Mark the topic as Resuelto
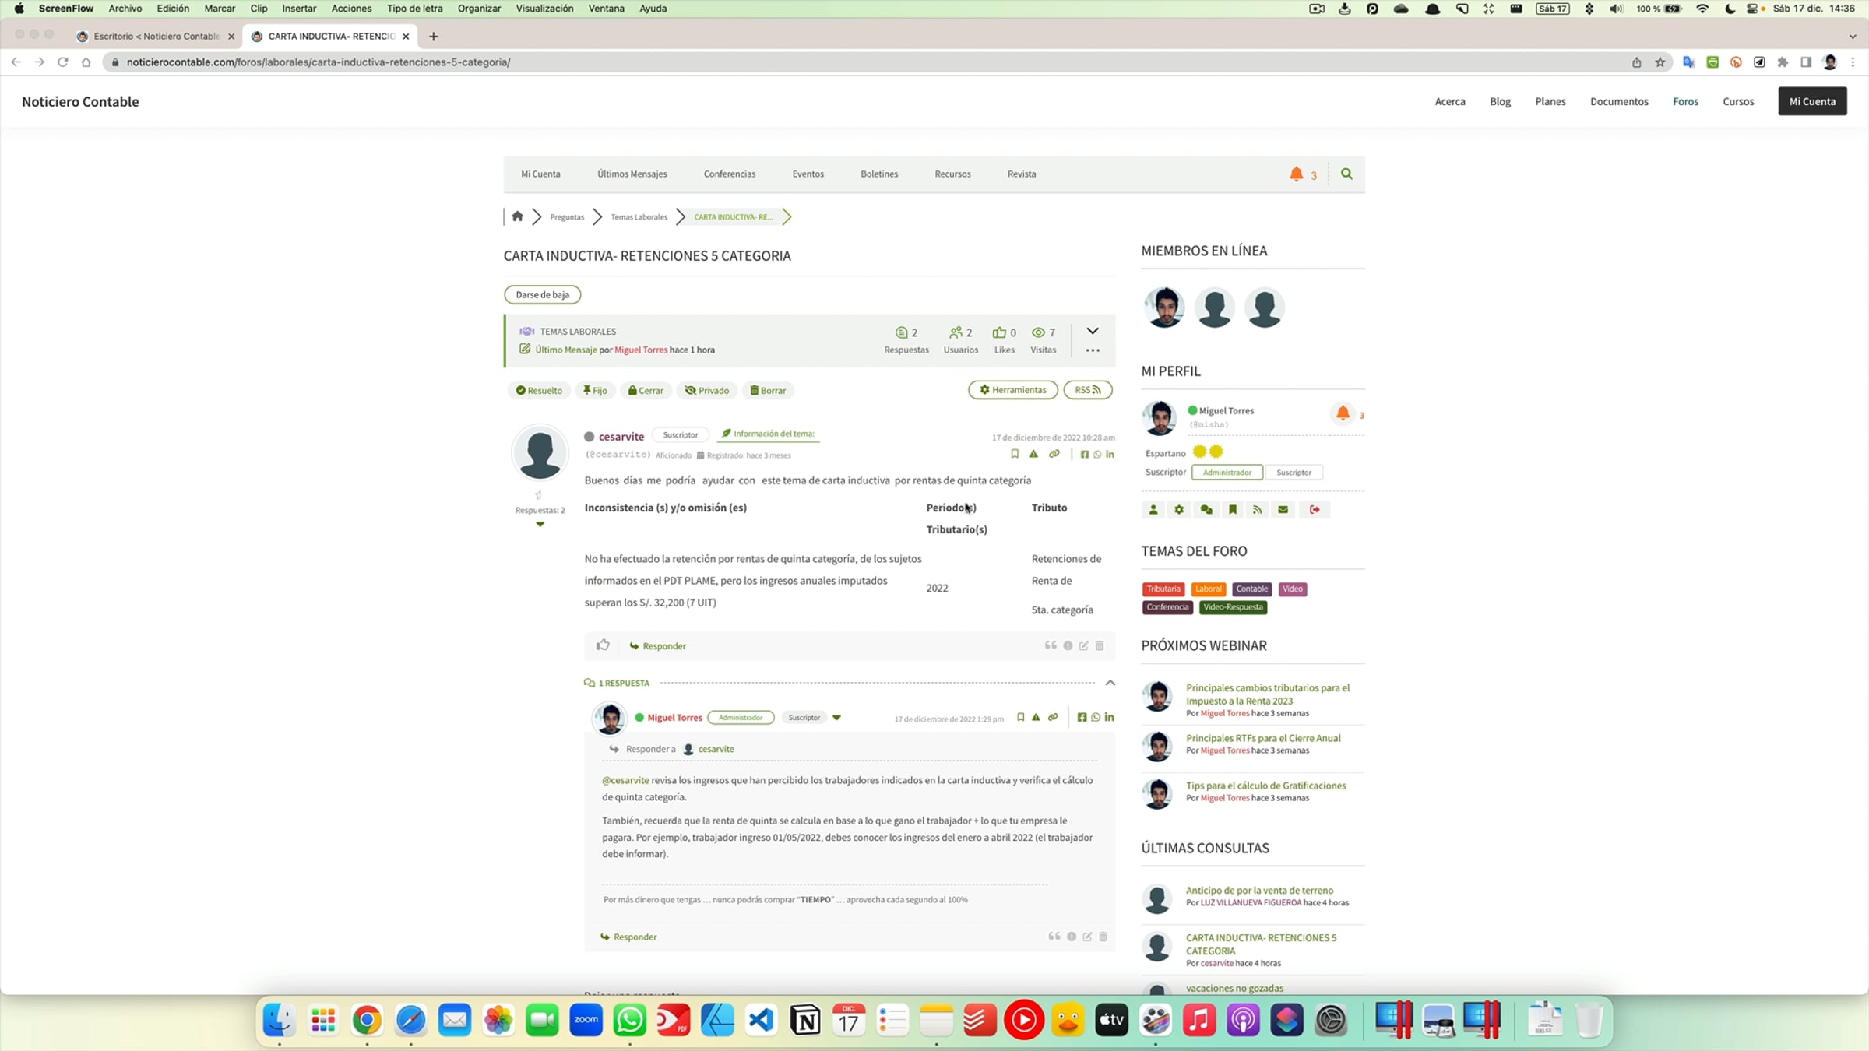This screenshot has width=1869, height=1051. 539,391
